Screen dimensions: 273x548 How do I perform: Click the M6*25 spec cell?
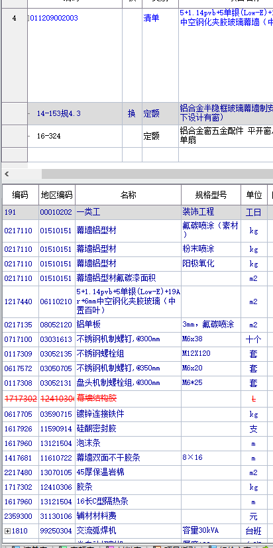coord(211,383)
